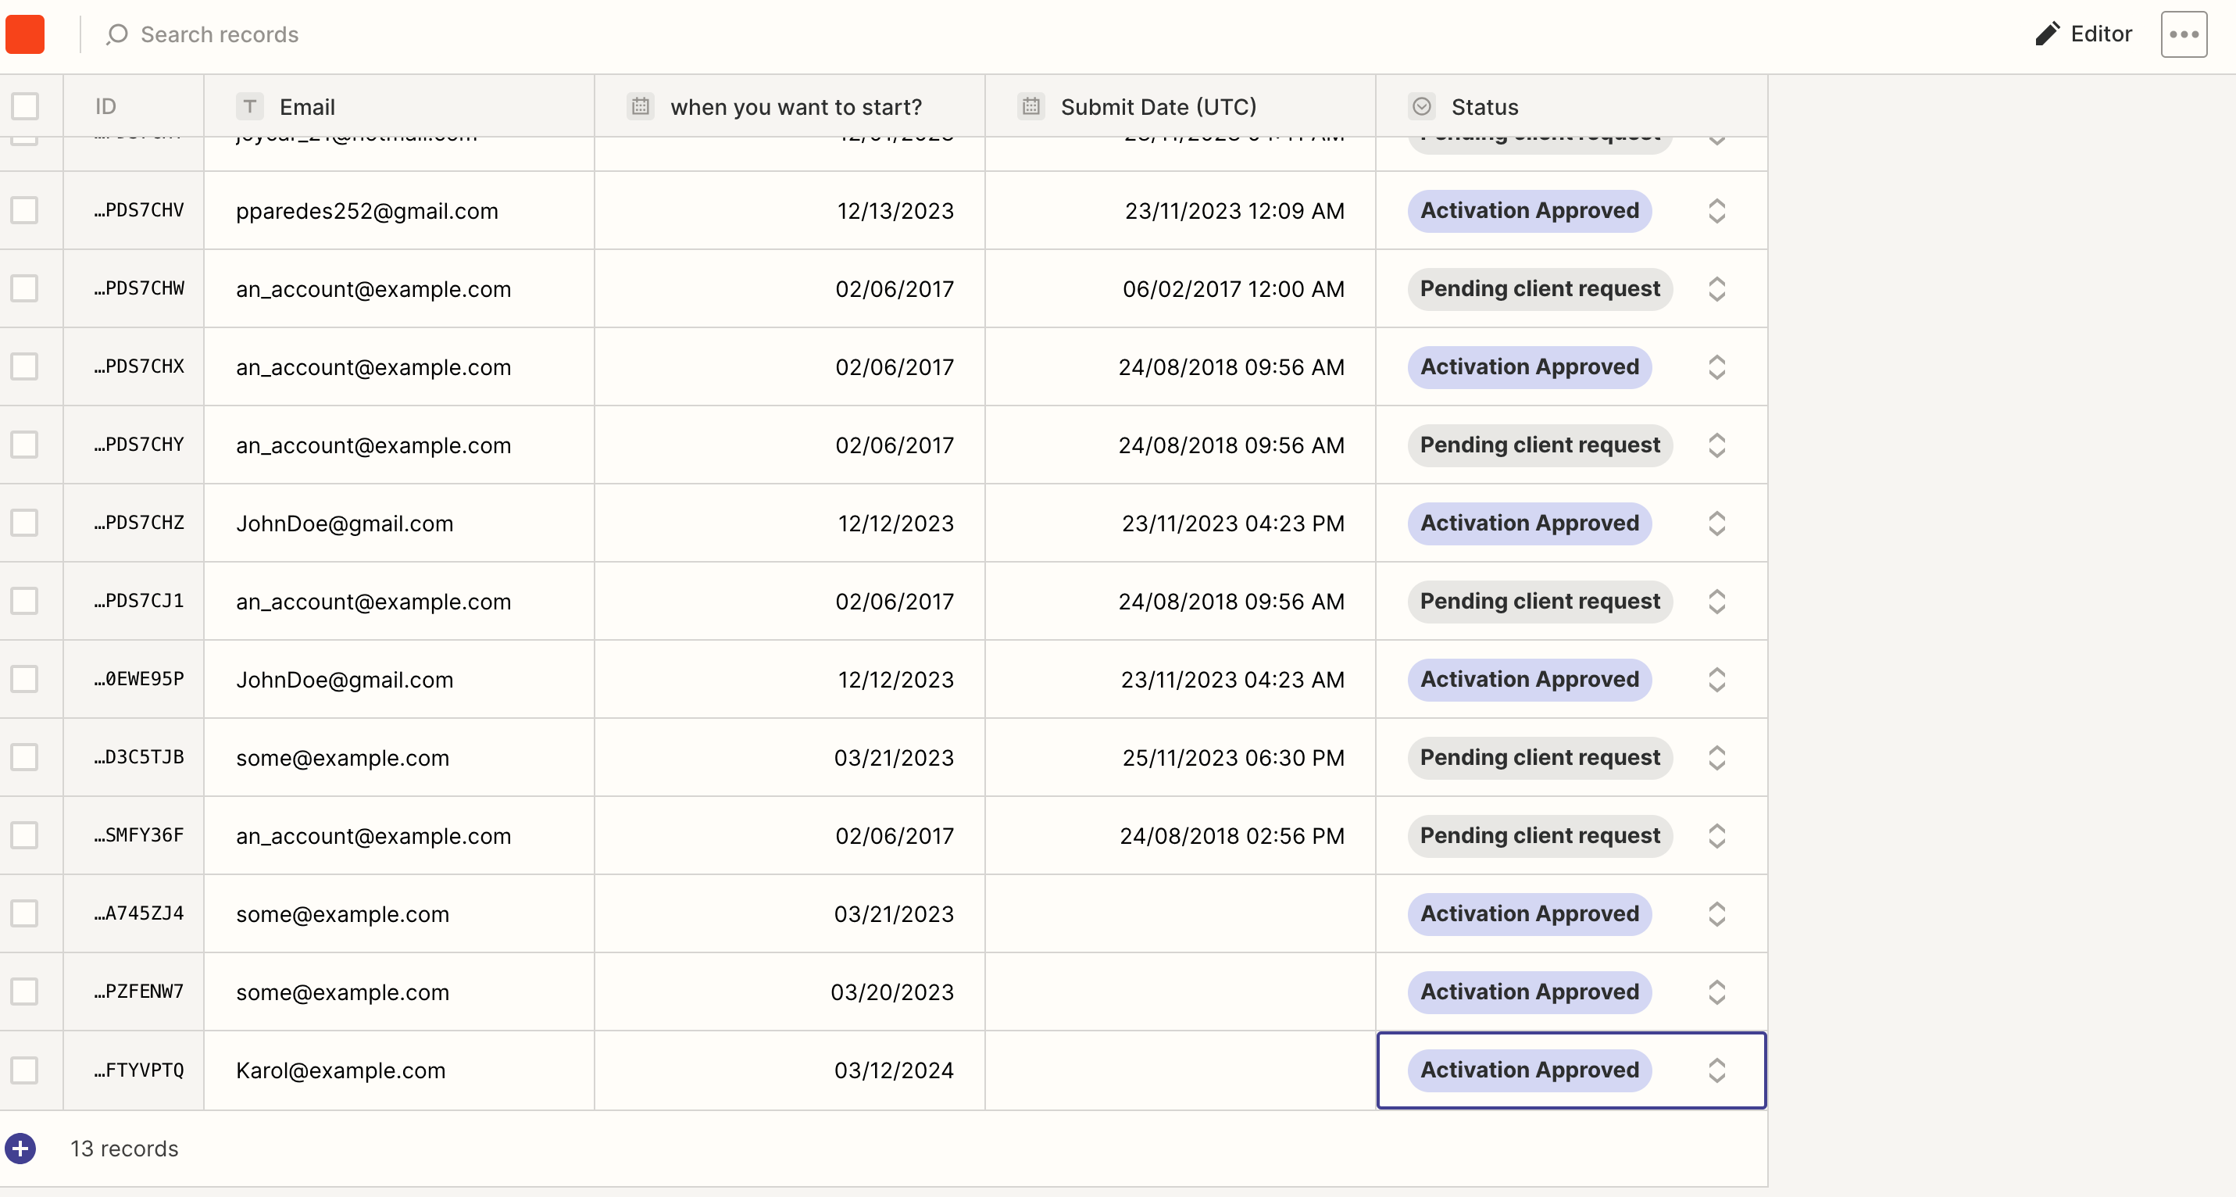The image size is (2236, 1197).
Task: Toggle the select-all checkbox in header
Action: pos(25,107)
